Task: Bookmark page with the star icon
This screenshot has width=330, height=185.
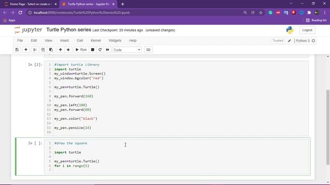Action: (261, 12)
